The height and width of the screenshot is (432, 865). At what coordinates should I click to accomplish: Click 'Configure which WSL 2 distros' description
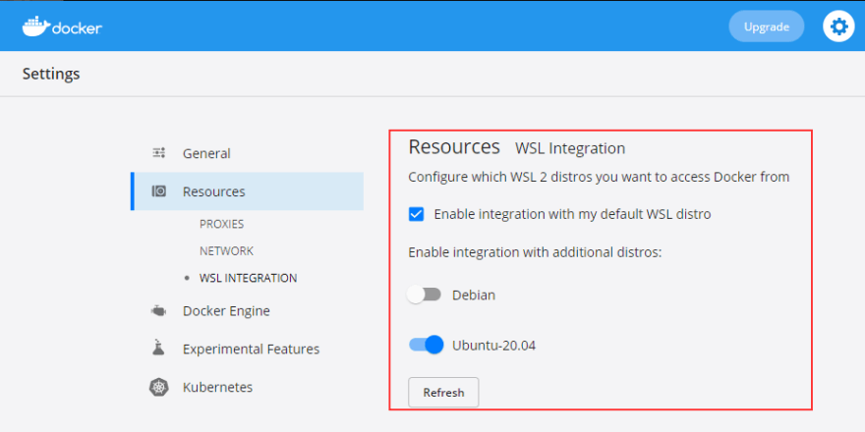[x=599, y=178]
